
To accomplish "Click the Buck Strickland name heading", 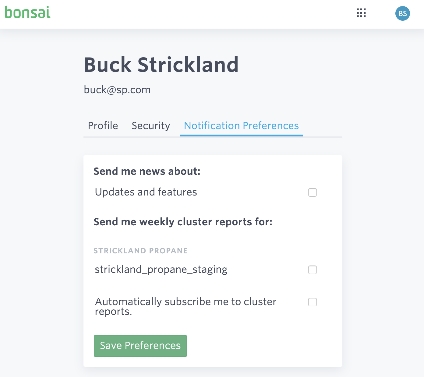I will tap(161, 65).
